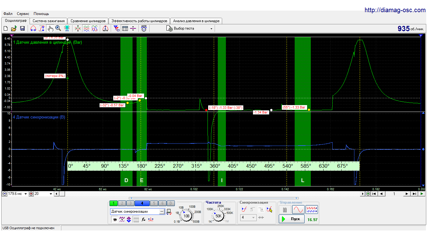
Task: Click the cyan fit-to-width waveform icon
Action: click(67, 28)
